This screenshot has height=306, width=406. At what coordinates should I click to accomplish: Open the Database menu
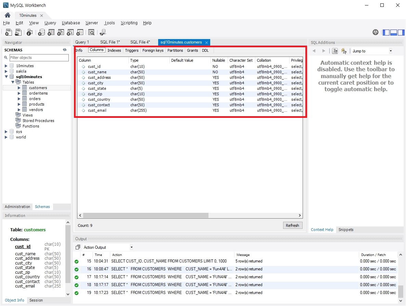71,23
